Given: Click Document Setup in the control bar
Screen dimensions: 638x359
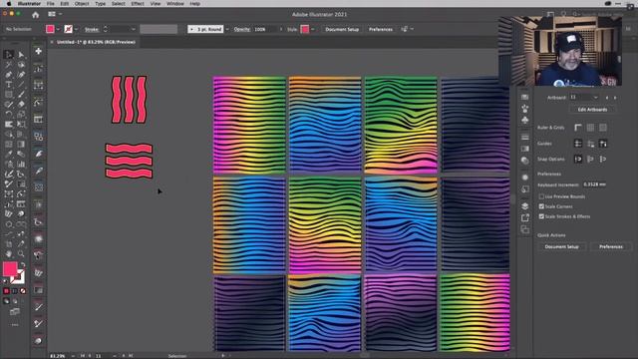Looking at the screenshot, I should click(342, 29).
